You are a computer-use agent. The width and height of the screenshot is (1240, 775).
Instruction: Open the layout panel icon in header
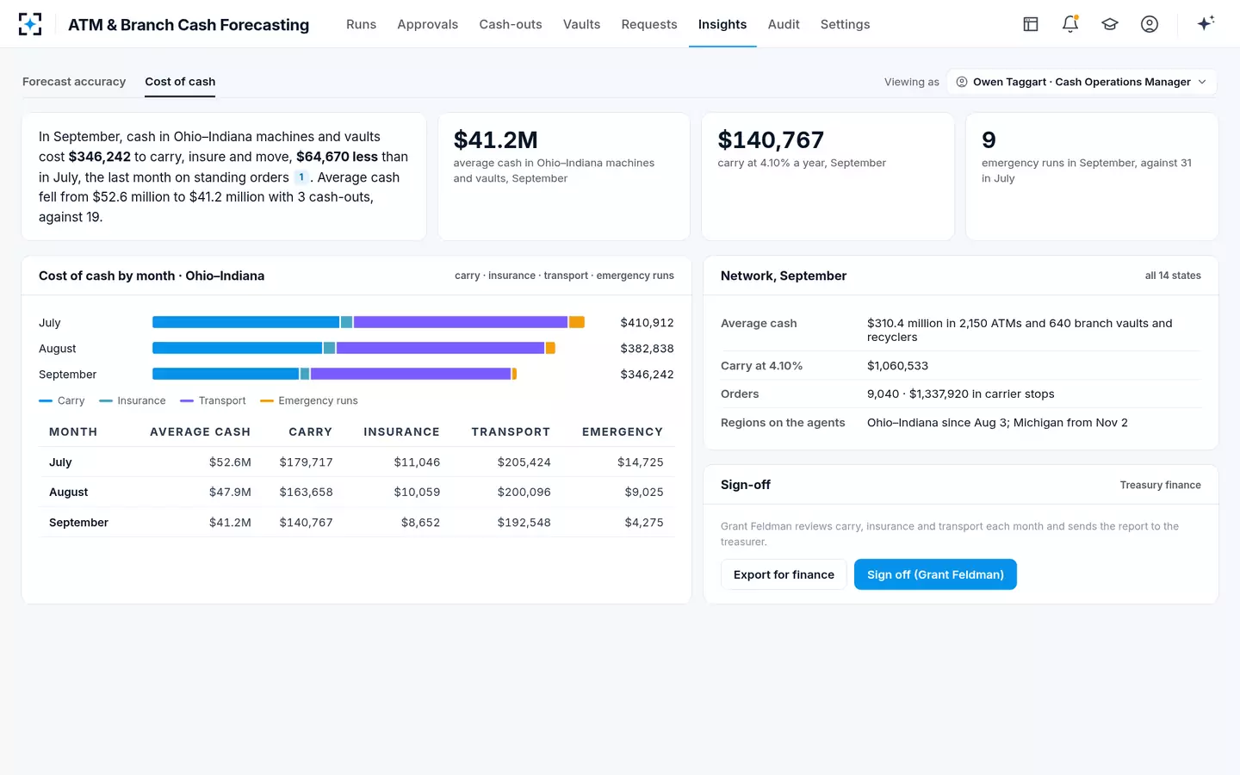[x=1031, y=24]
